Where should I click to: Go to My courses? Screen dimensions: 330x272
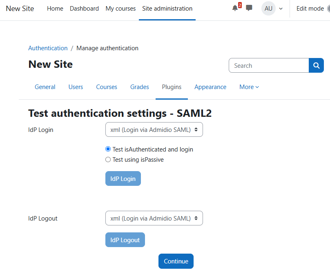pos(120,9)
